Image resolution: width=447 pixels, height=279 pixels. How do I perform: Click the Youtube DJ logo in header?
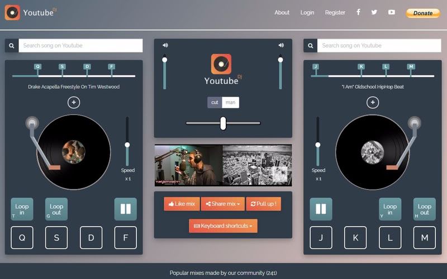coord(31,12)
